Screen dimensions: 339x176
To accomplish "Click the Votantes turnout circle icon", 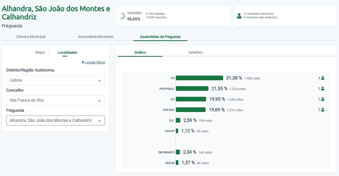I will click(x=122, y=16).
